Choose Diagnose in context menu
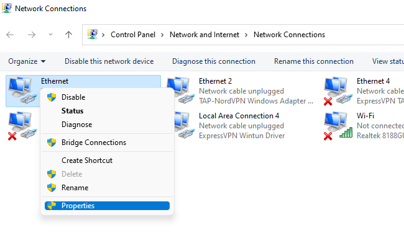 pos(107,125)
